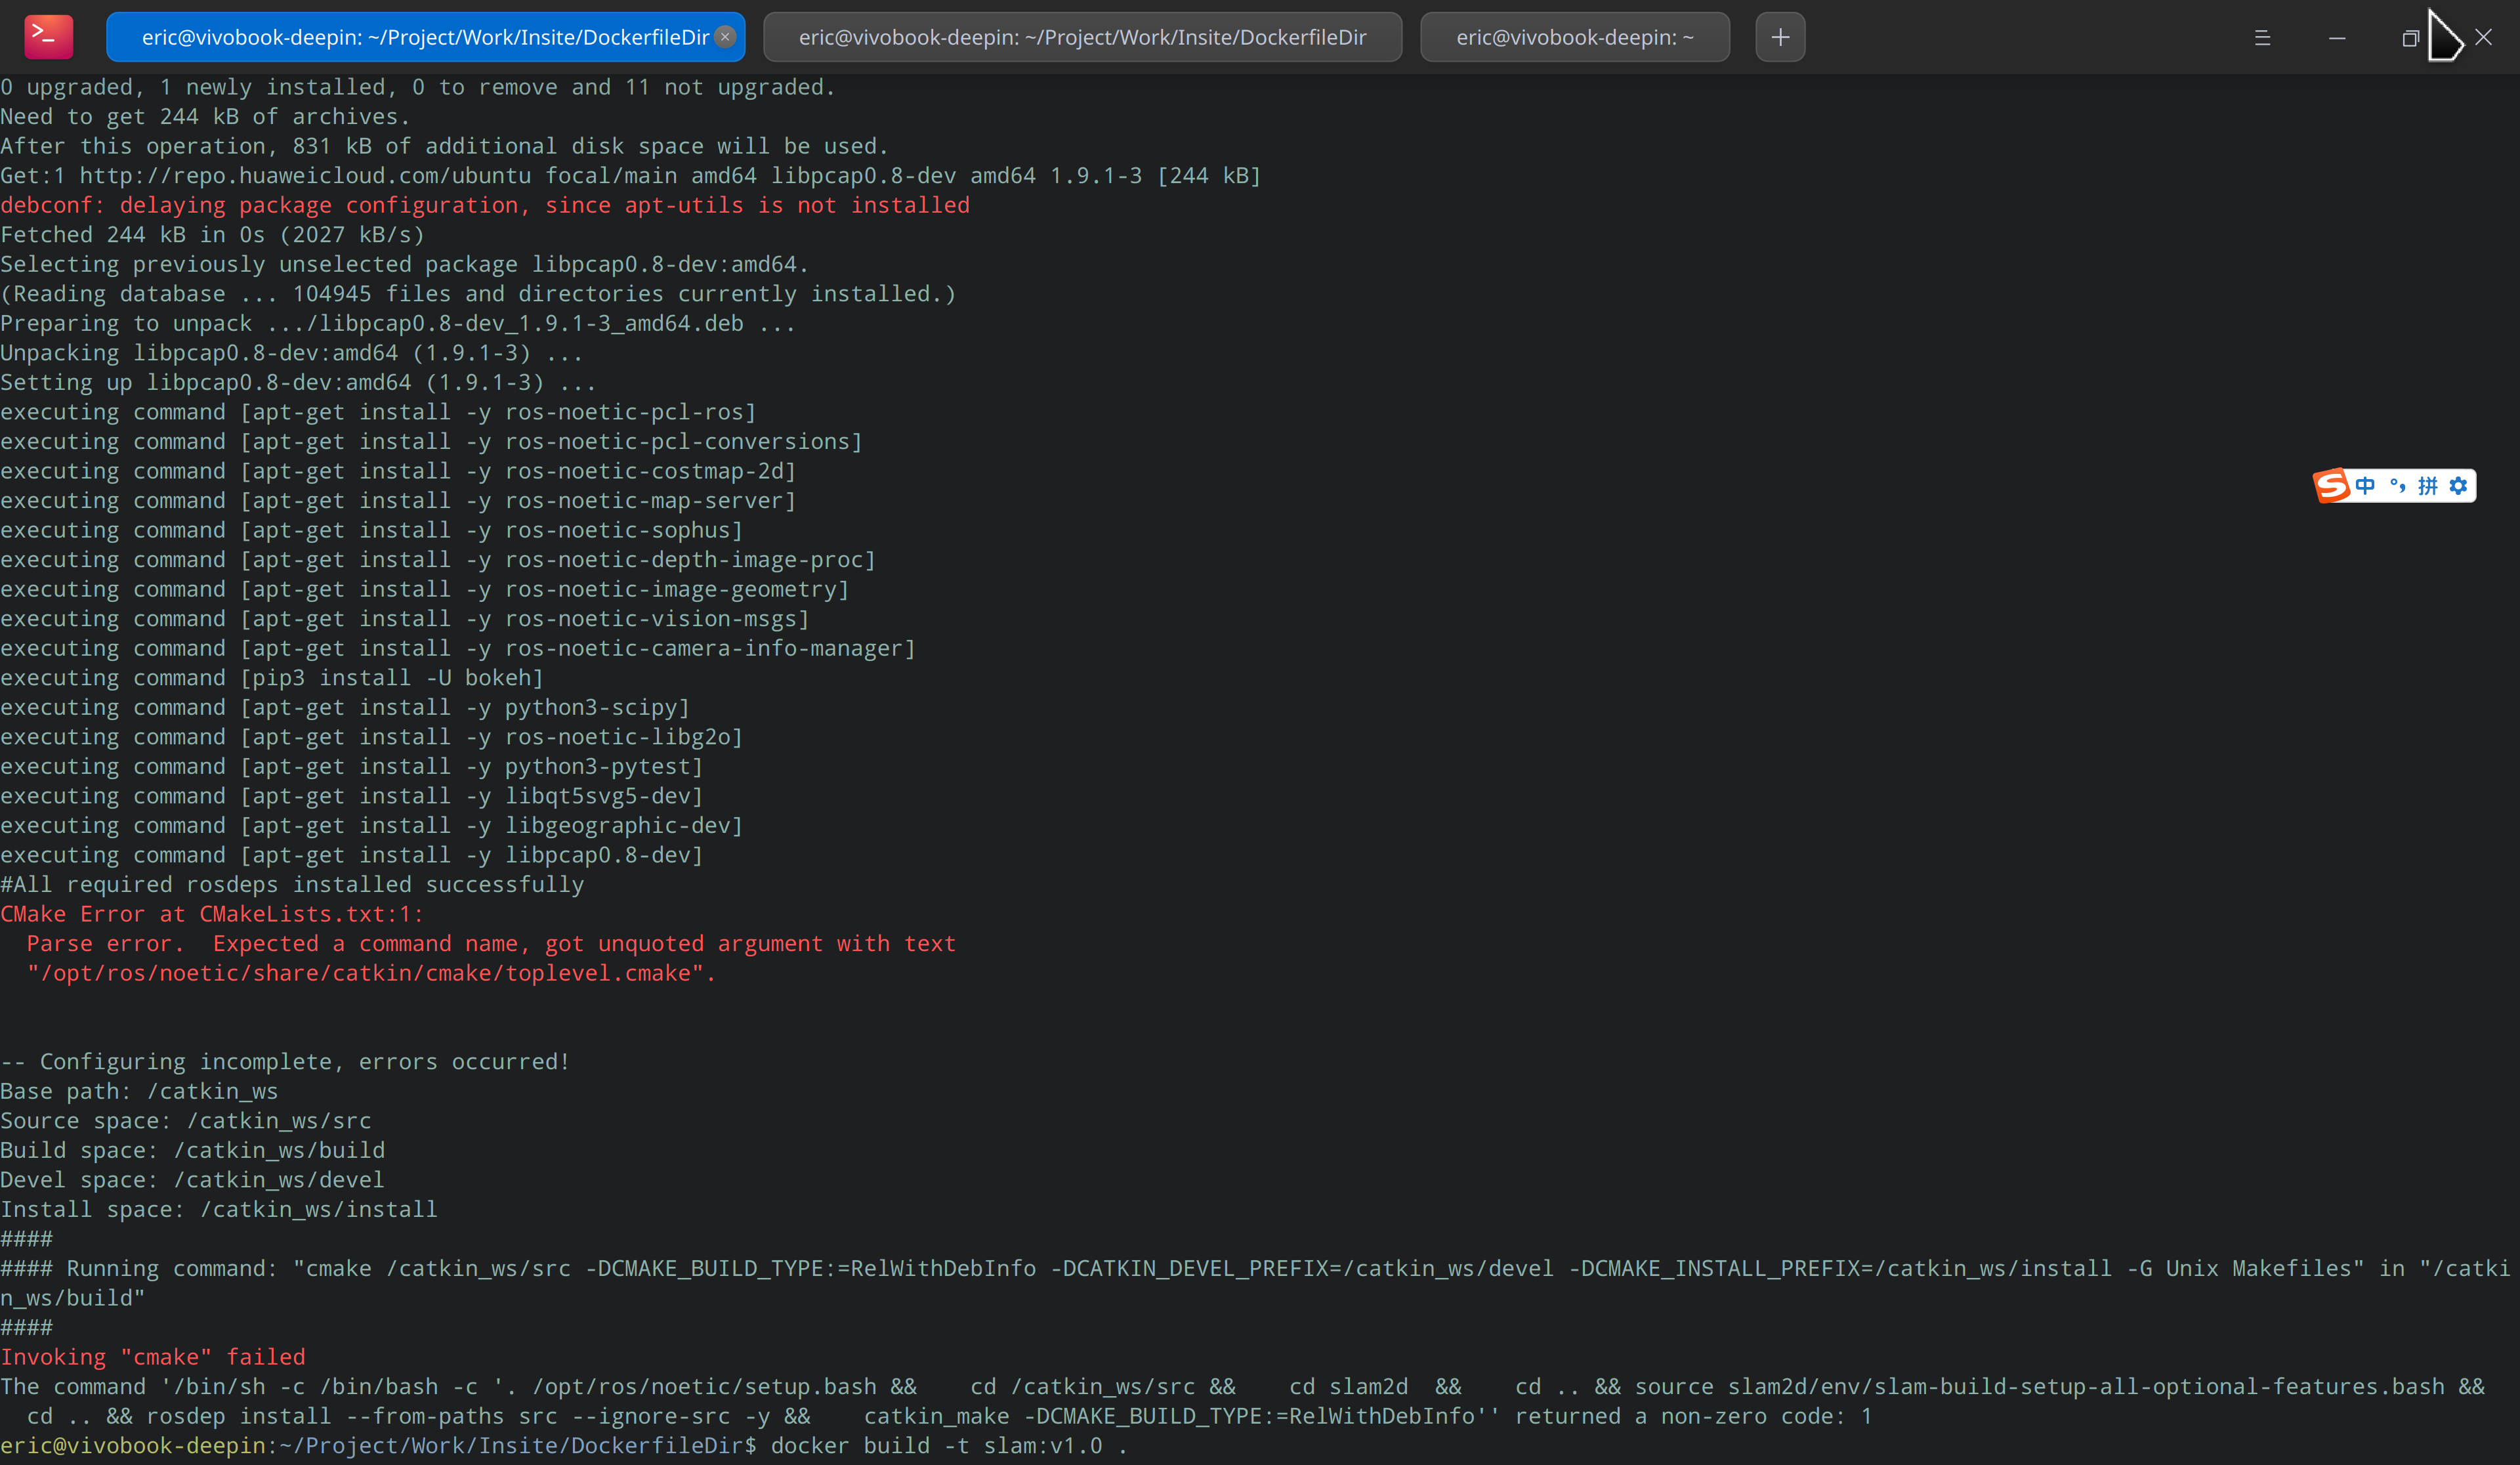Close the terminal window

(x=2484, y=38)
